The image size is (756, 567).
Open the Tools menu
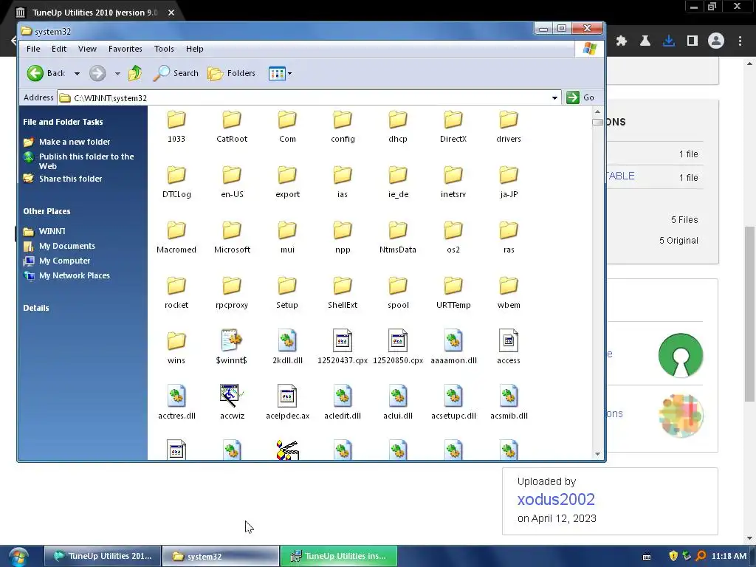(164, 49)
